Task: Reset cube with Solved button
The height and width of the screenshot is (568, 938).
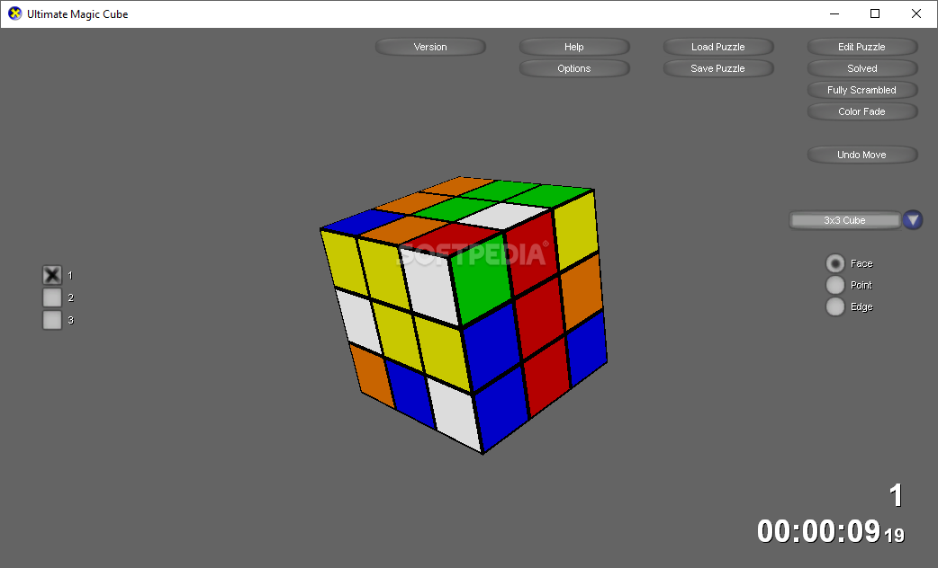Action: pyautogui.click(x=862, y=68)
